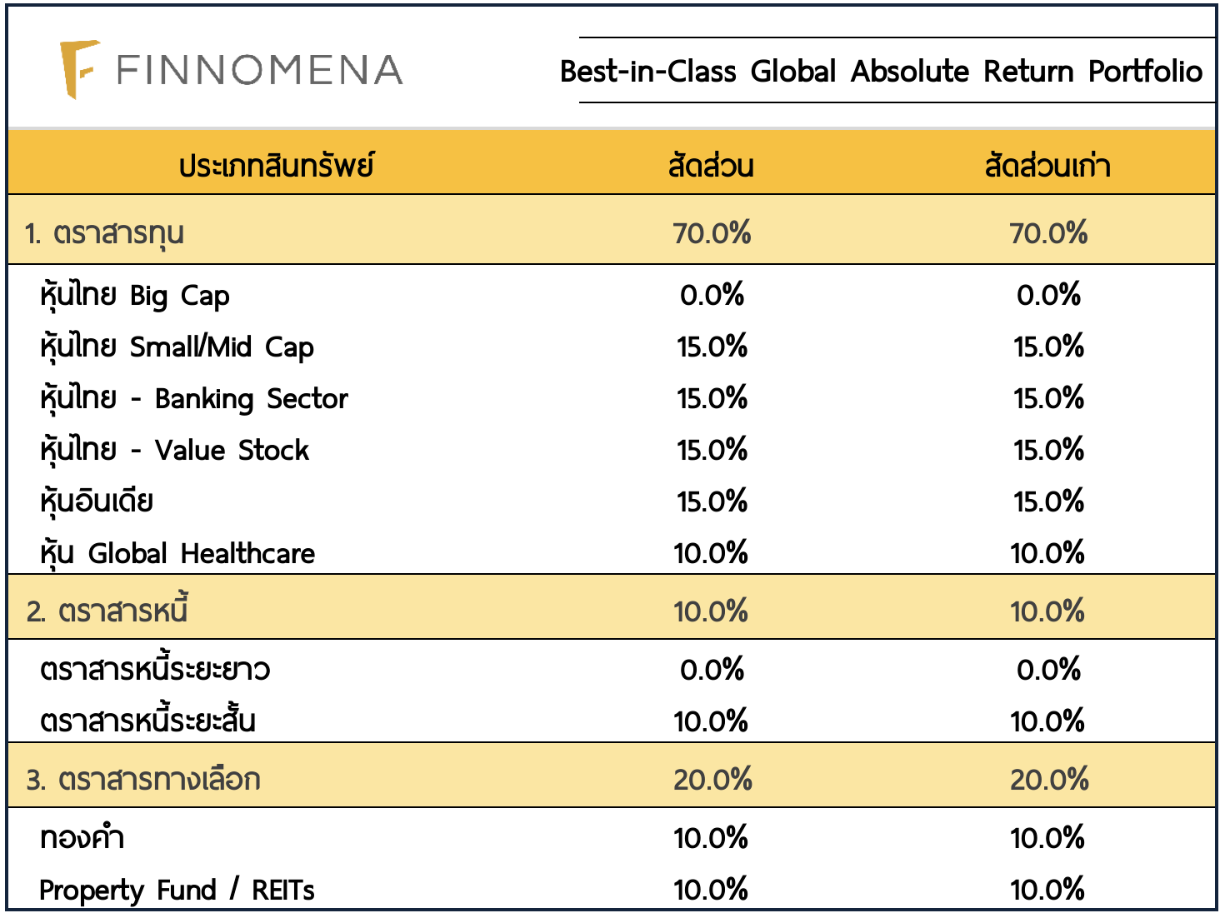Click the Property Fund / REITs label
Screen dimensions: 1225x918
pyautogui.click(x=177, y=890)
